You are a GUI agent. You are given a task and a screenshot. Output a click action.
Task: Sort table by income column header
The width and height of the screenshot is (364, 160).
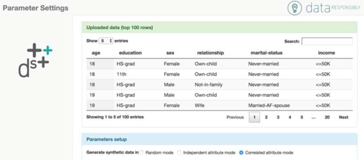click(326, 53)
